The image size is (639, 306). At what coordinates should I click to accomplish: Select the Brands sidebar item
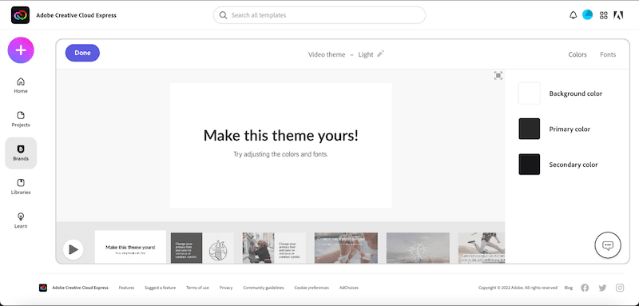[21, 153]
